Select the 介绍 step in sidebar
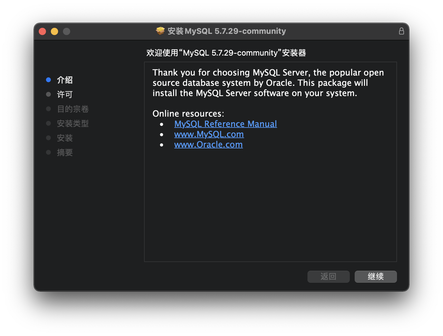Viewport: 443px width, 336px height. pos(64,80)
